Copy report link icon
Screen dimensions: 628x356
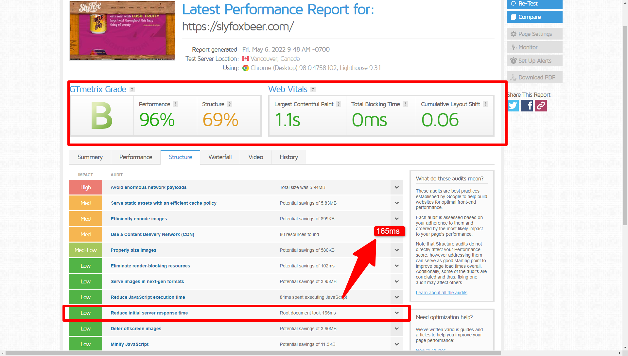(541, 106)
